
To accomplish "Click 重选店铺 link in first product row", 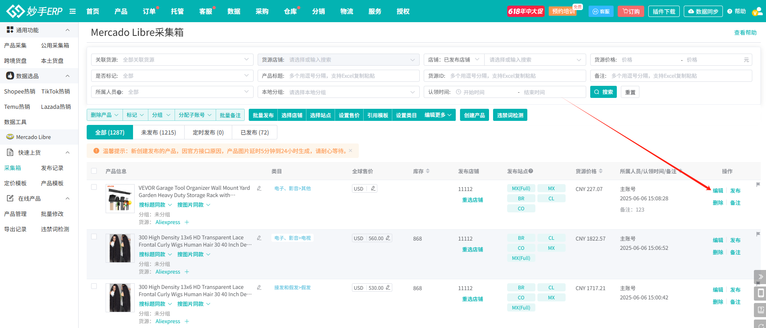I will 472,200.
